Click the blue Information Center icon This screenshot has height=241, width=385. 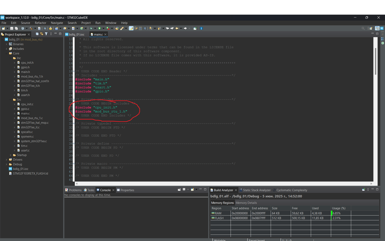pos(201,28)
